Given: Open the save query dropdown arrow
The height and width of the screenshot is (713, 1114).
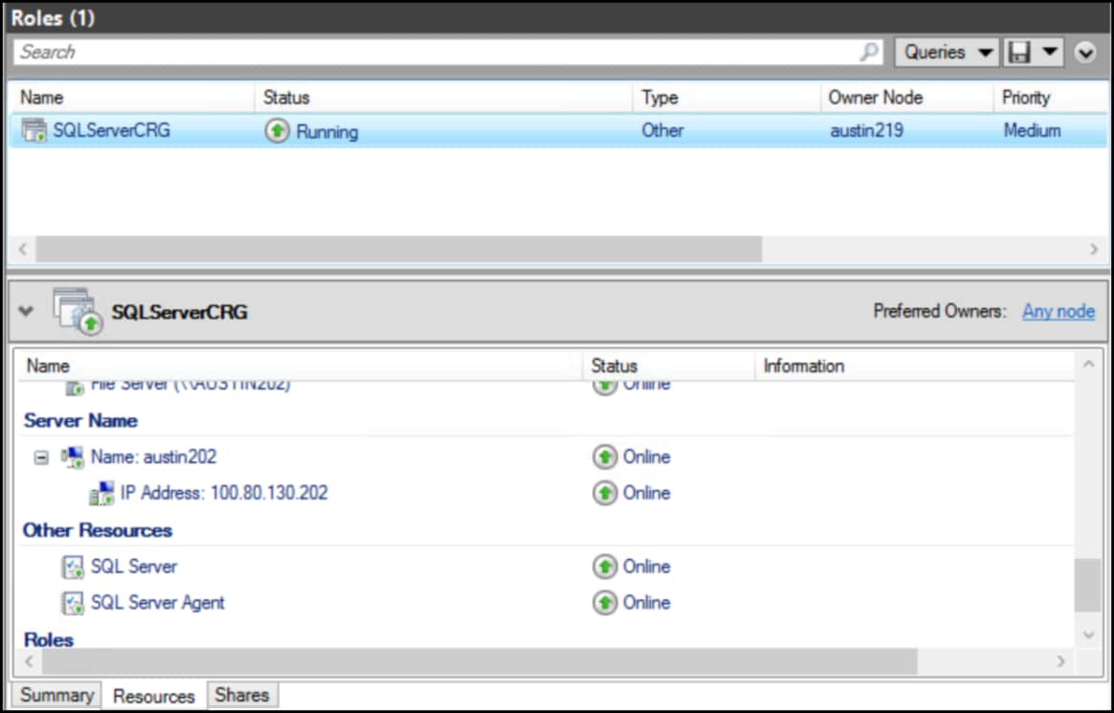Looking at the screenshot, I should coord(1049,52).
